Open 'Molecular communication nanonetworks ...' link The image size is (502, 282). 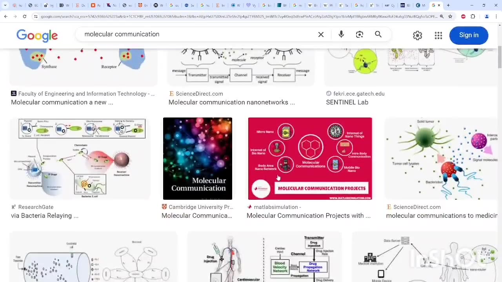pos(231,102)
